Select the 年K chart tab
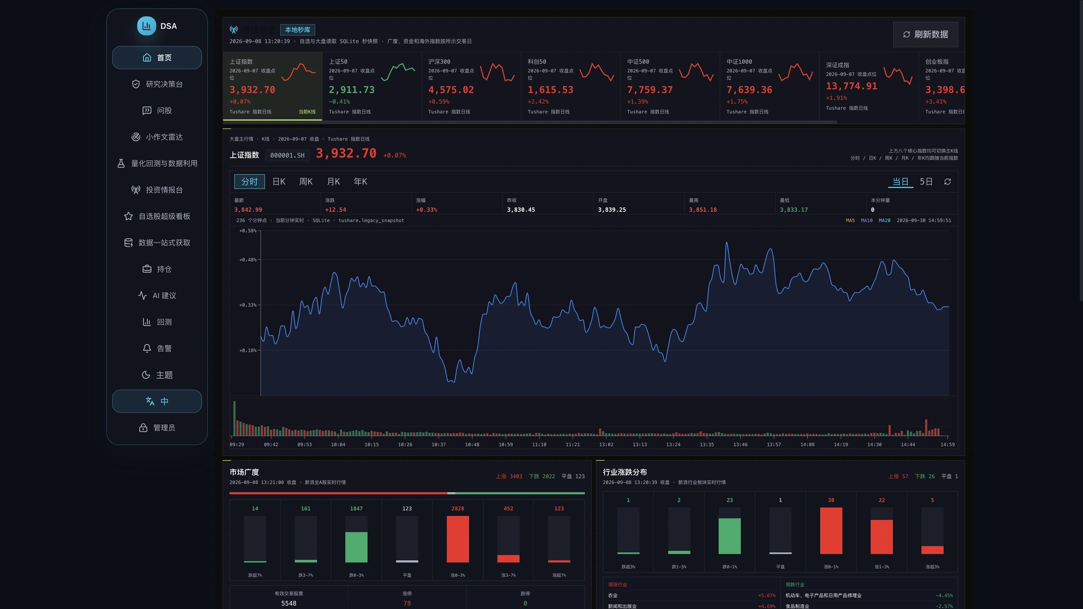 [x=361, y=182]
